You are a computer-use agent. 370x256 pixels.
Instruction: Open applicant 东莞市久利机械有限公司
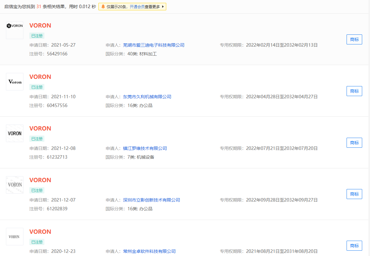(147, 97)
